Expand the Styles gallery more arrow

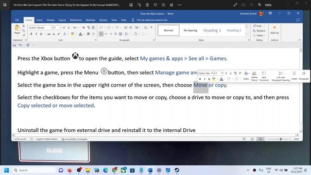point(247,35)
